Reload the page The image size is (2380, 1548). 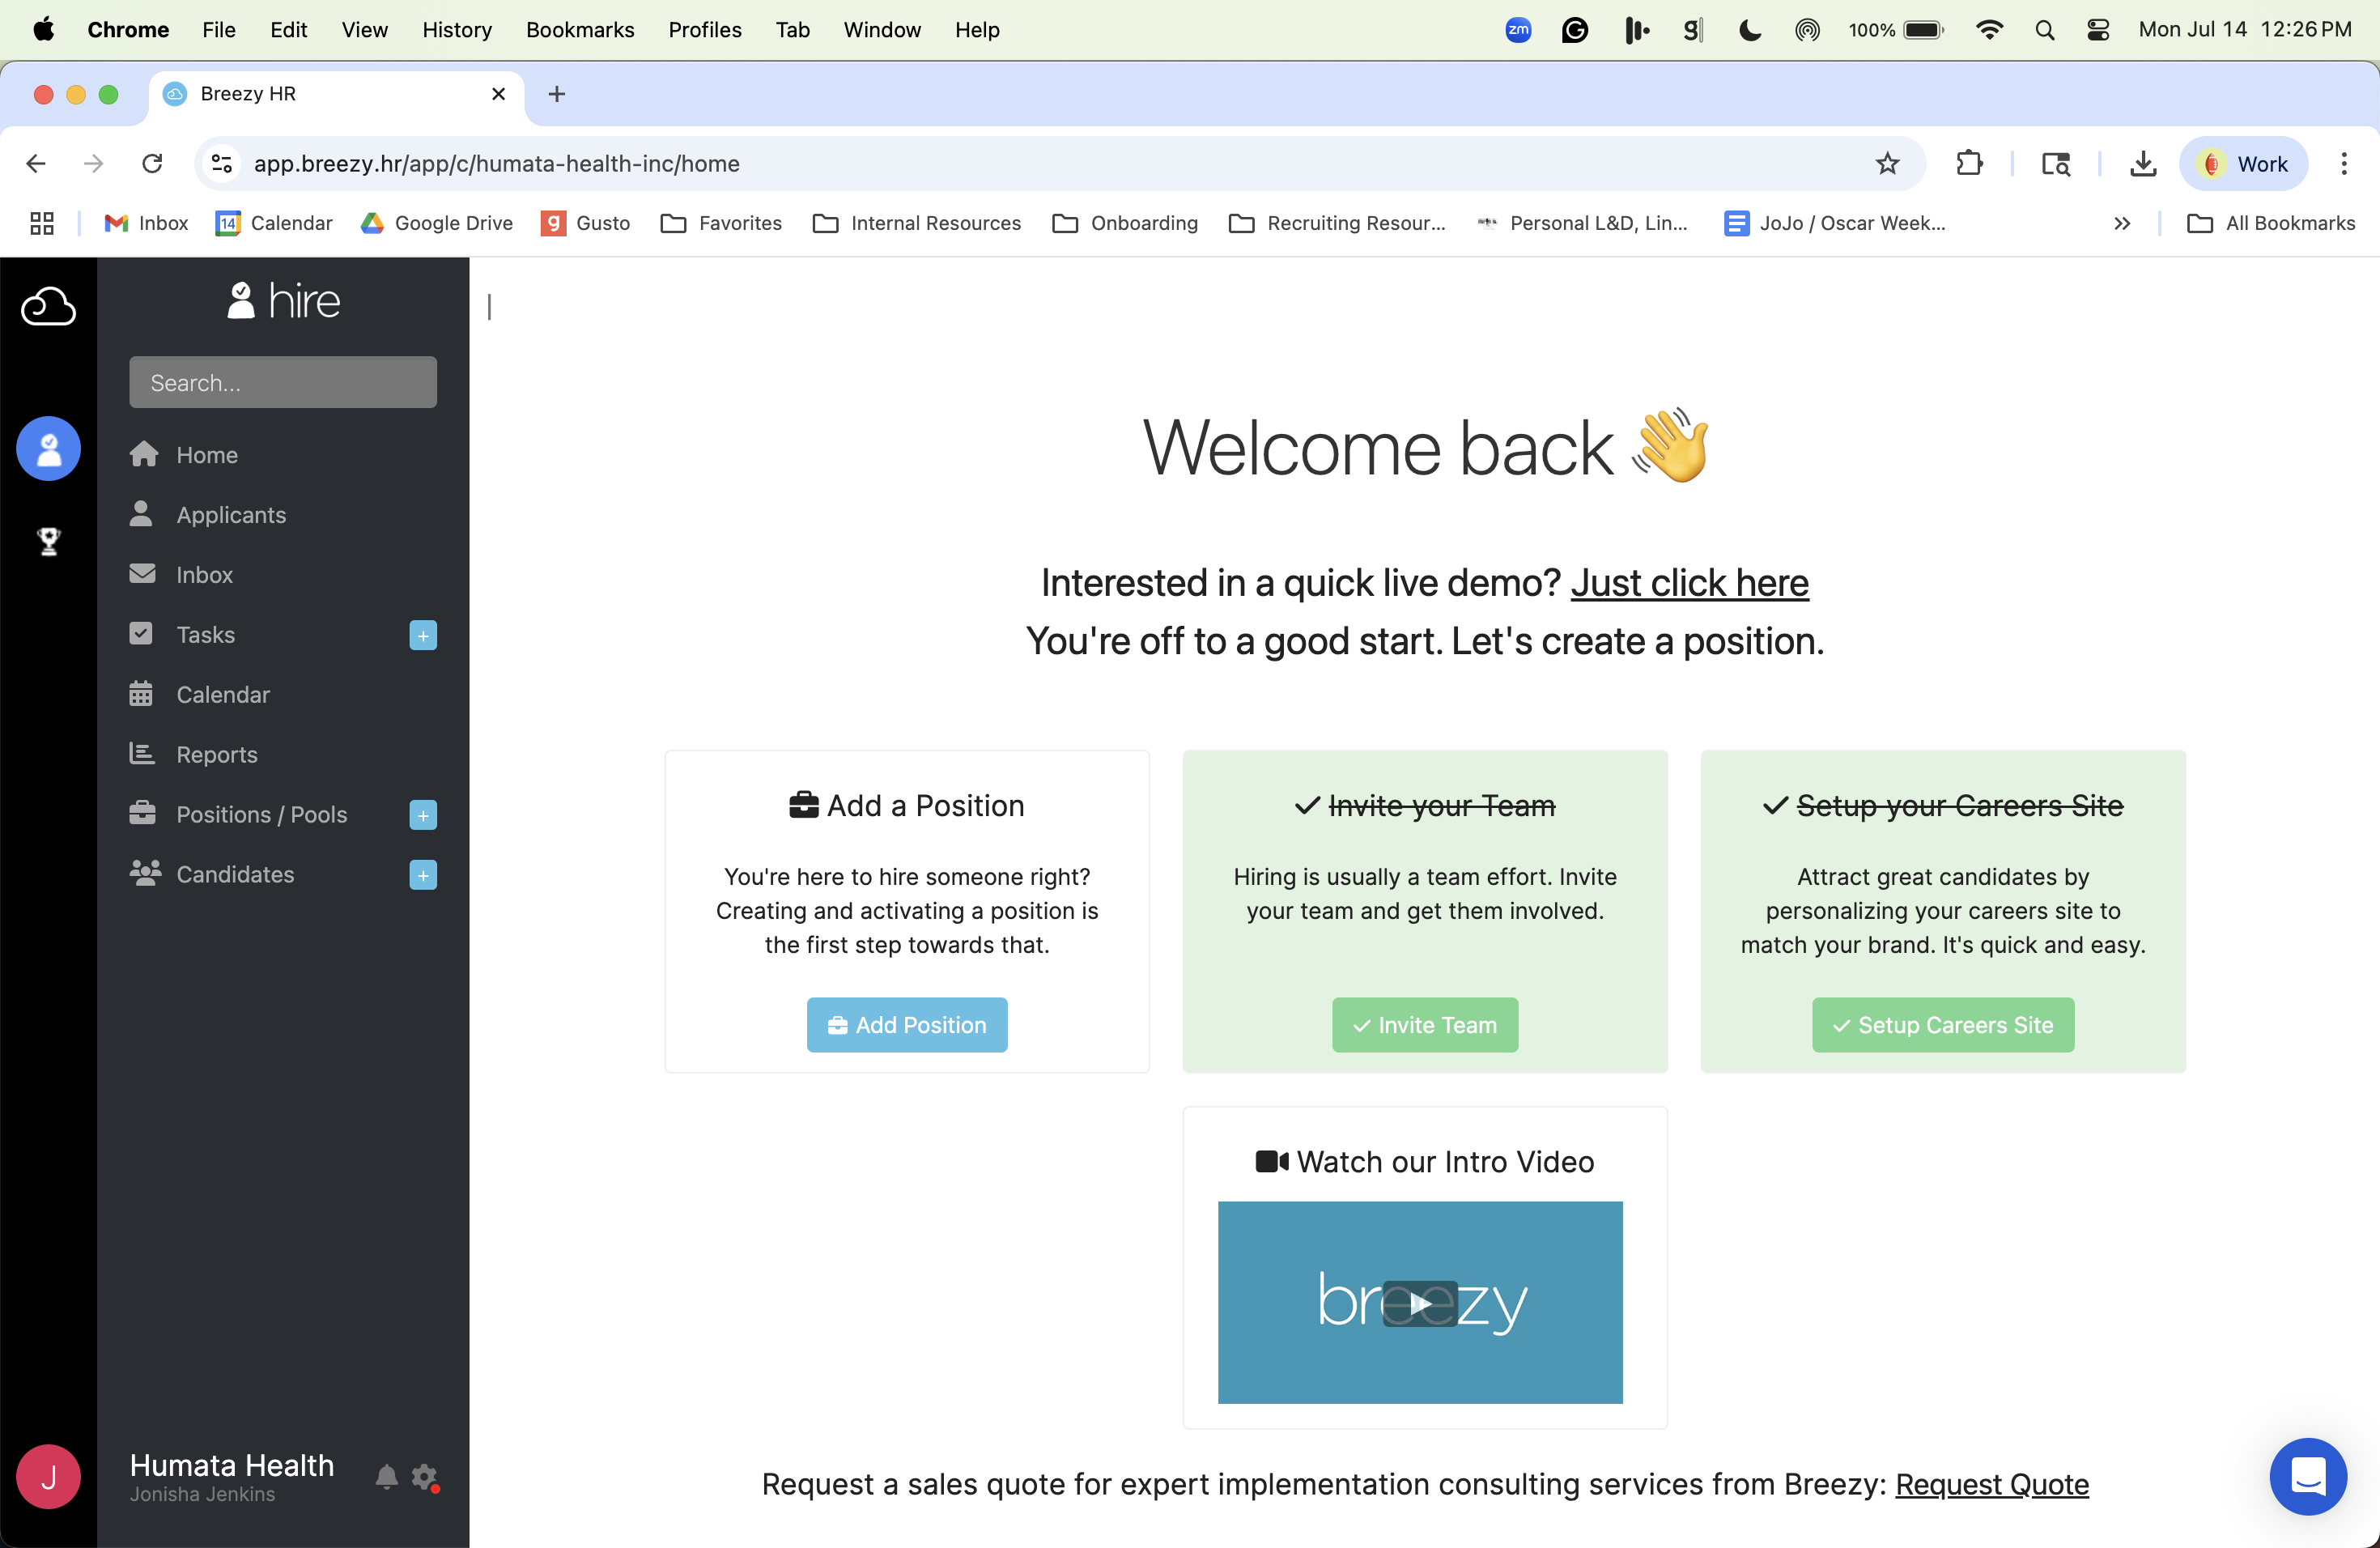coord(152,164)
